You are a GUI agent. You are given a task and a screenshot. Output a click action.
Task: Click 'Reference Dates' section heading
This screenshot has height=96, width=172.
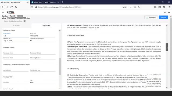(9, 30)
